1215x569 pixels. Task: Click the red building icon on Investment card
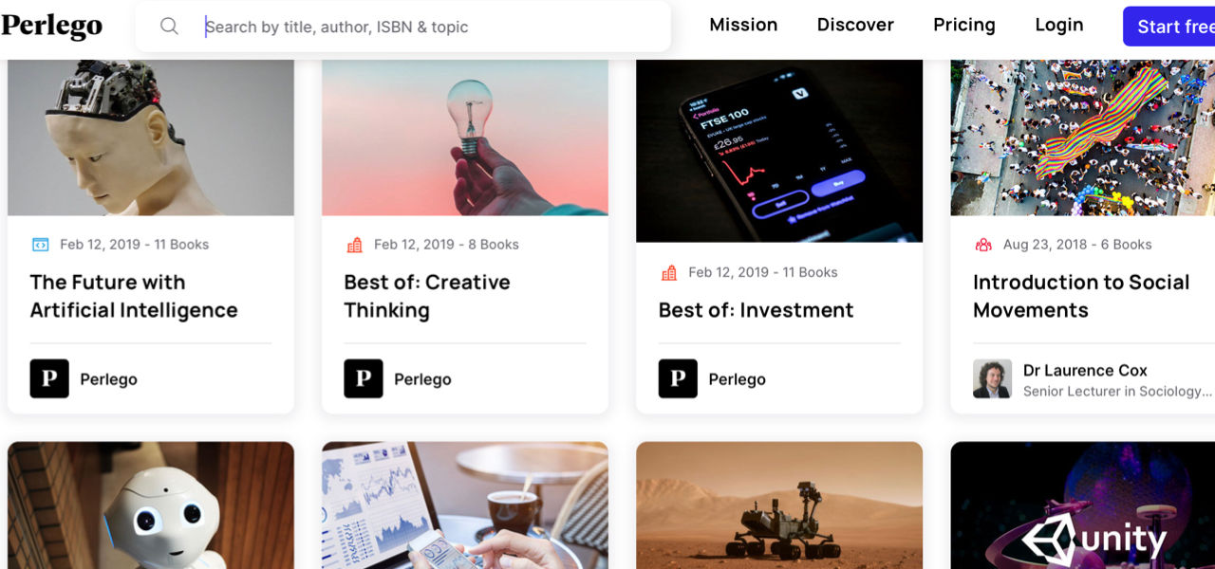pos(668,273)
